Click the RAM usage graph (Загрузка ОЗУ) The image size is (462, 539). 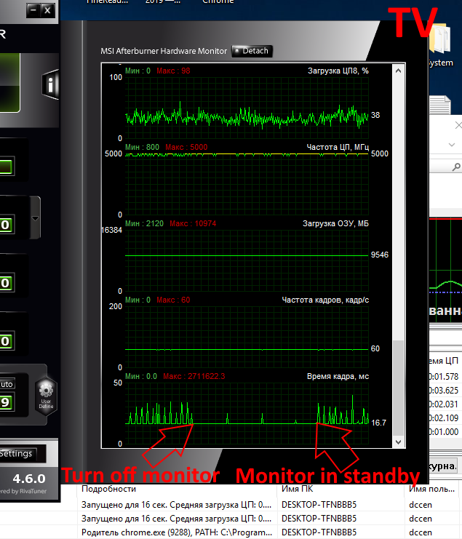pyautogui.click(x=247, y=258)
